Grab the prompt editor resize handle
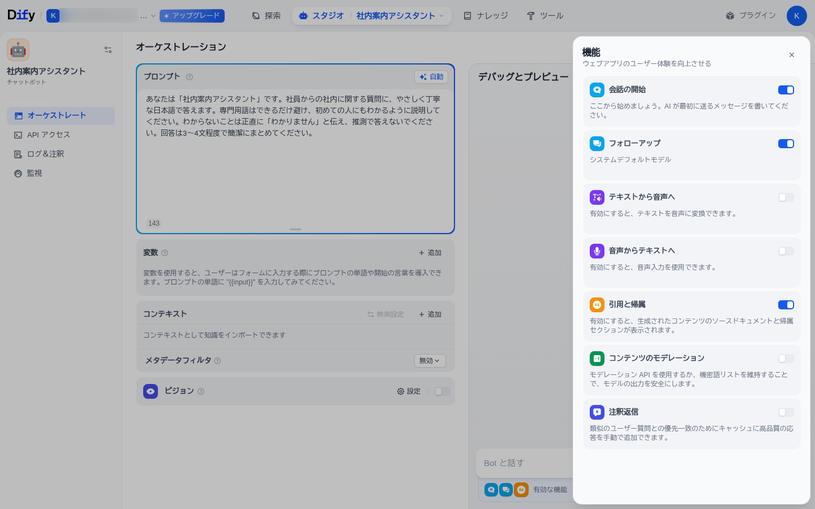The image size is (815, 509). click(295, 229)
